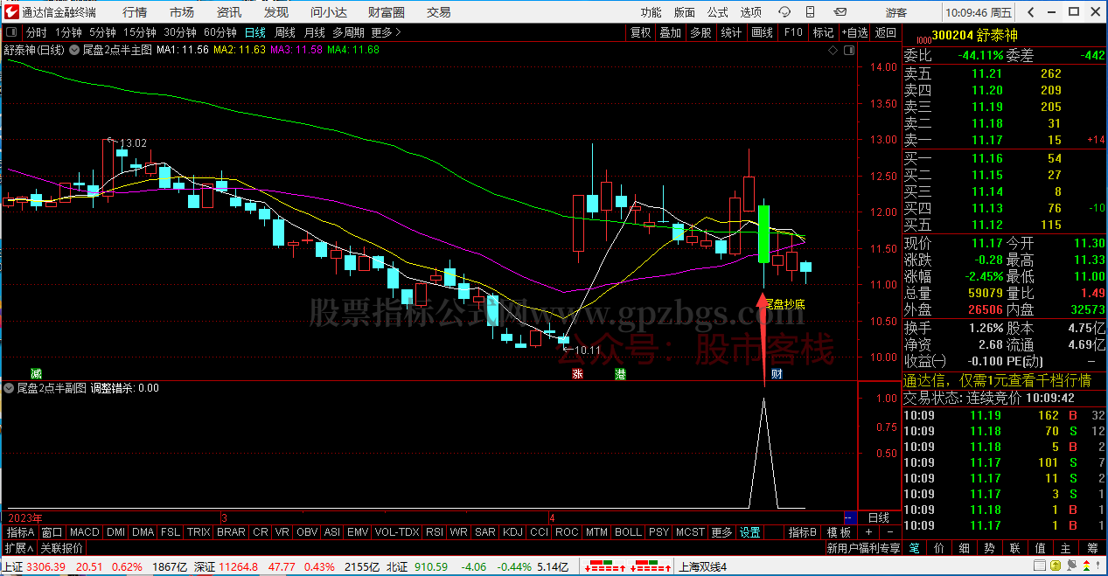
Task: Select the KDJ indicator tab
Action: [511, 532]
